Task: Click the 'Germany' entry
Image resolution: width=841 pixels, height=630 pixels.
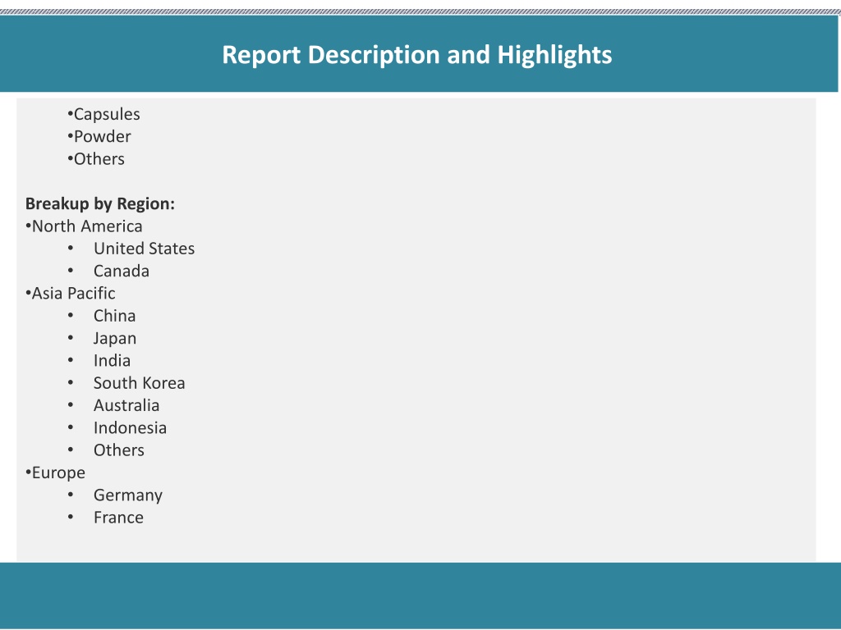Action: click(127, 495)
